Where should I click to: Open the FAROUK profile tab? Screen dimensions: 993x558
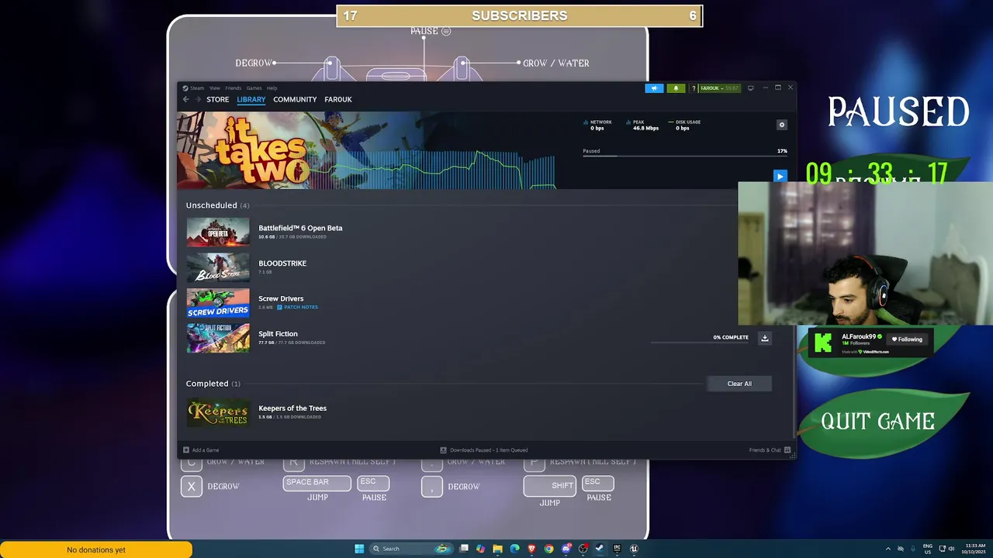pos(338,99)
